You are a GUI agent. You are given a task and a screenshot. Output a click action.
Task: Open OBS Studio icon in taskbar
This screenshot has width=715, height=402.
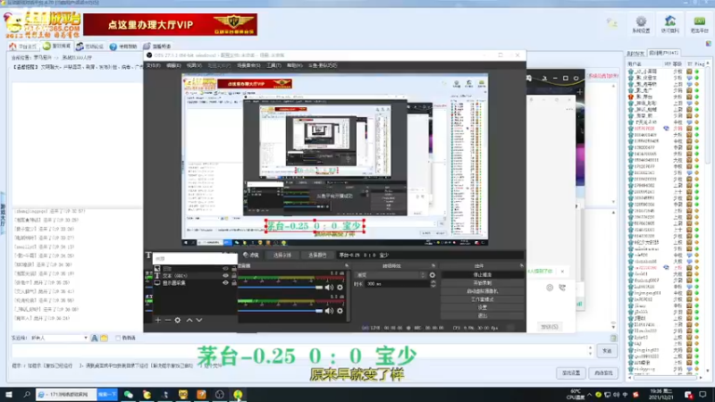219,394
